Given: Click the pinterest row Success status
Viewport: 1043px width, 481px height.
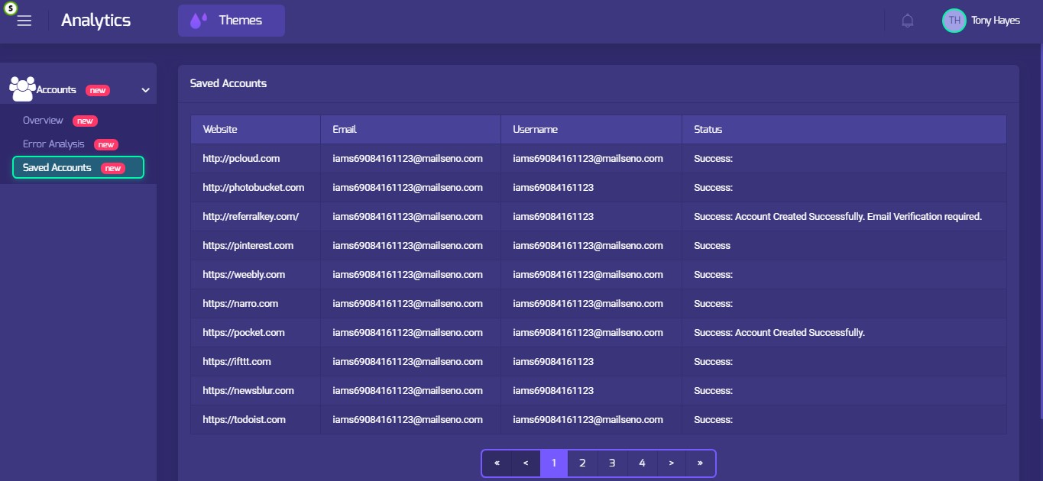Looking at the screenshot, I should click(x=712, y=246).
